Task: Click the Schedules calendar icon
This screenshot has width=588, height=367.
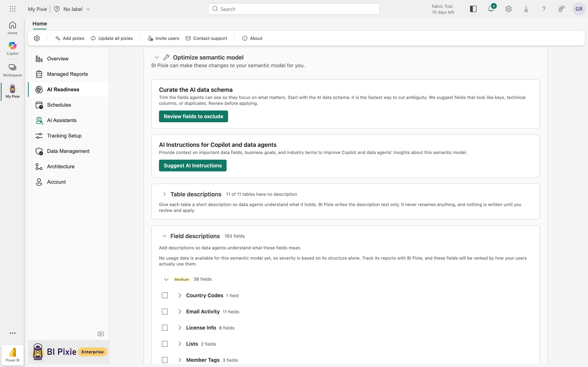Action: [x=39, y=105]
